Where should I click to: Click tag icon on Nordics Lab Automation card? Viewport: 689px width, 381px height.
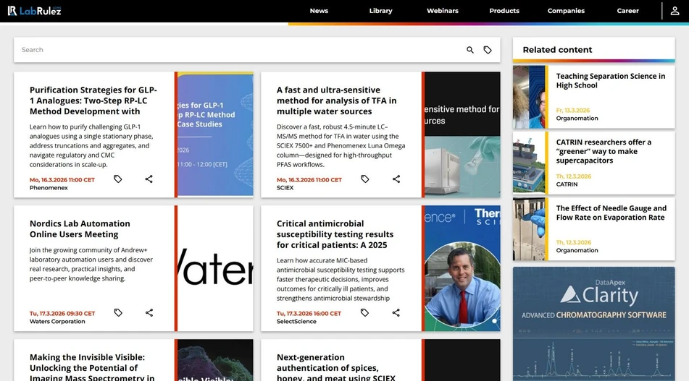click(118, 313)
